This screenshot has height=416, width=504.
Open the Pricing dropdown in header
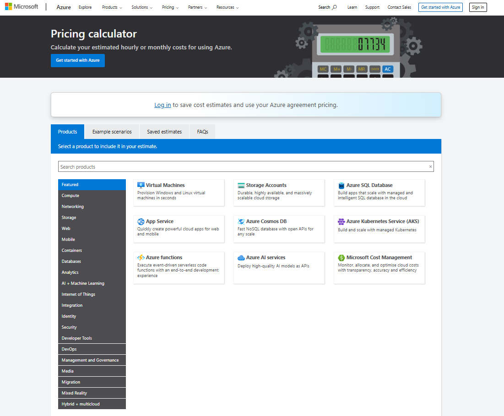click(x=170, y=7)
